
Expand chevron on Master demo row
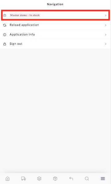pos(106,15)
